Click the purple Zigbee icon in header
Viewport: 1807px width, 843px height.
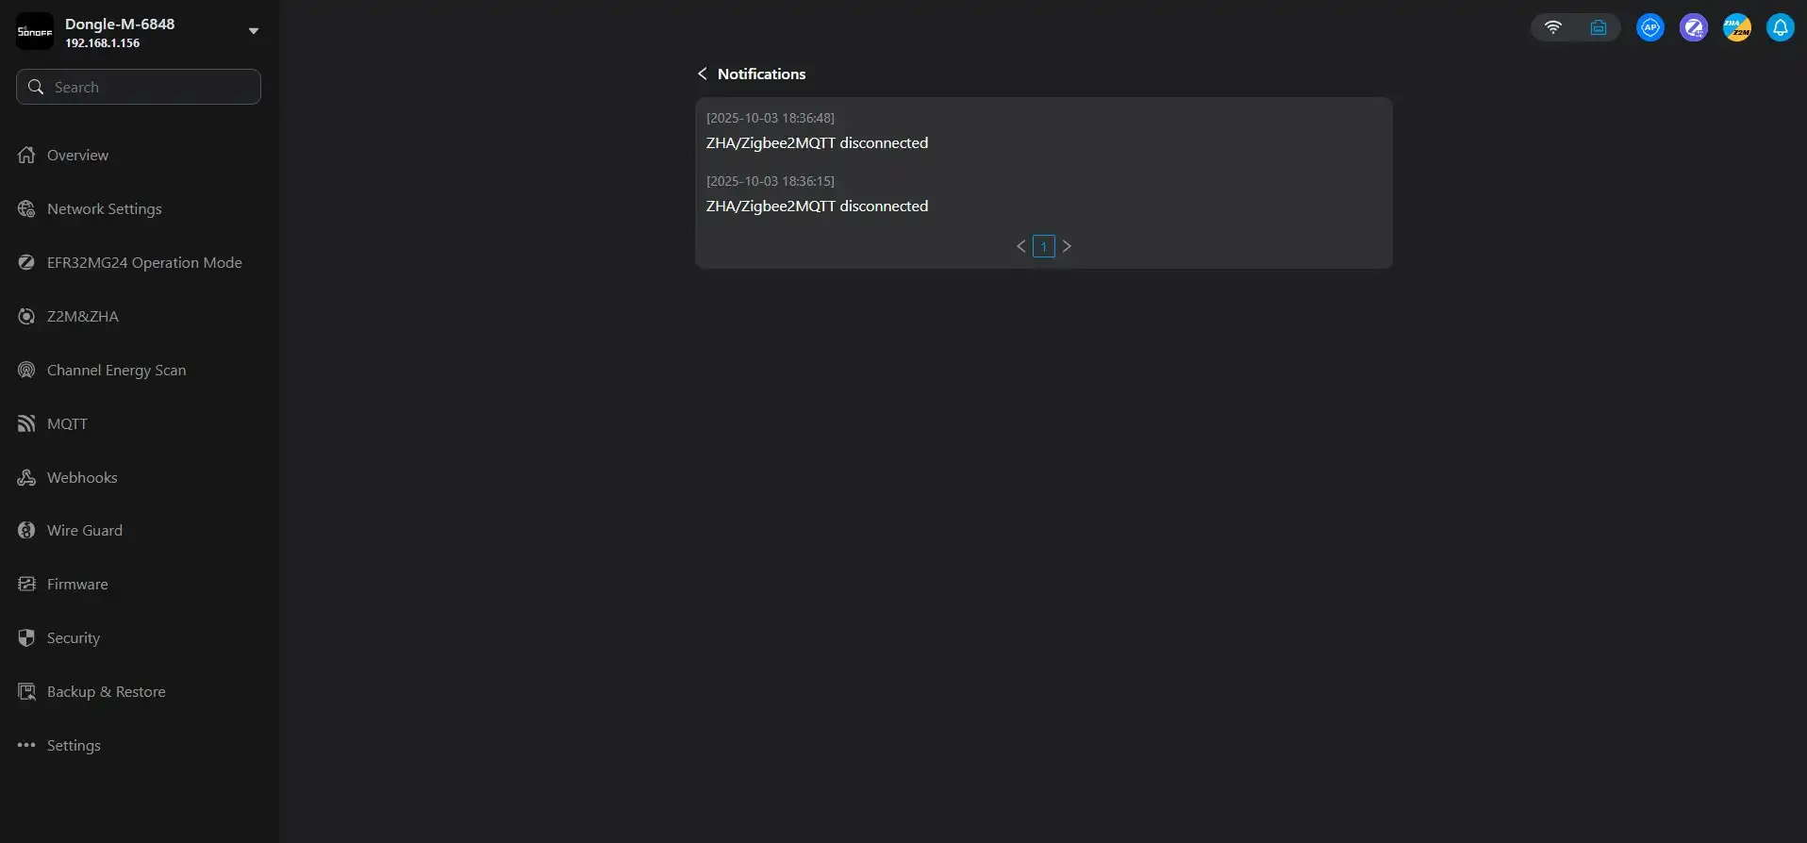click(1693, 27)
